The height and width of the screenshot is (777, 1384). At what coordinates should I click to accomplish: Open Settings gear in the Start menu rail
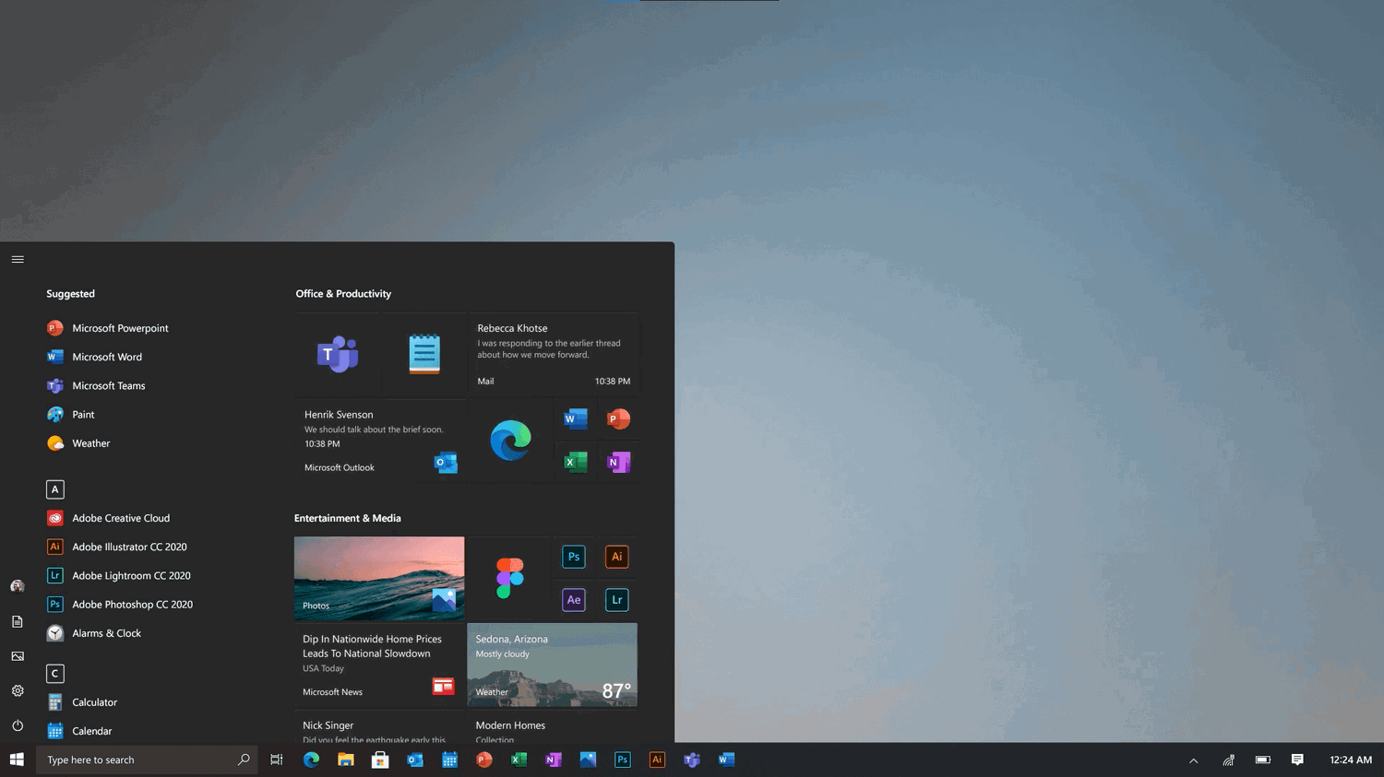click(x=17, y=690)
